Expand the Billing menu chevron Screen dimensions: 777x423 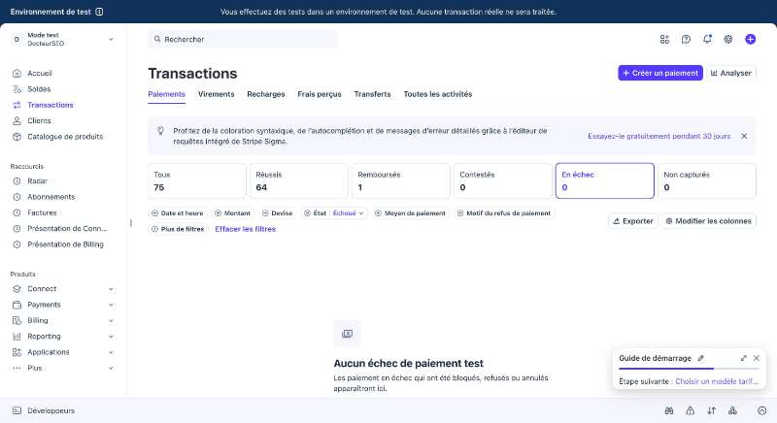[111, 320]
